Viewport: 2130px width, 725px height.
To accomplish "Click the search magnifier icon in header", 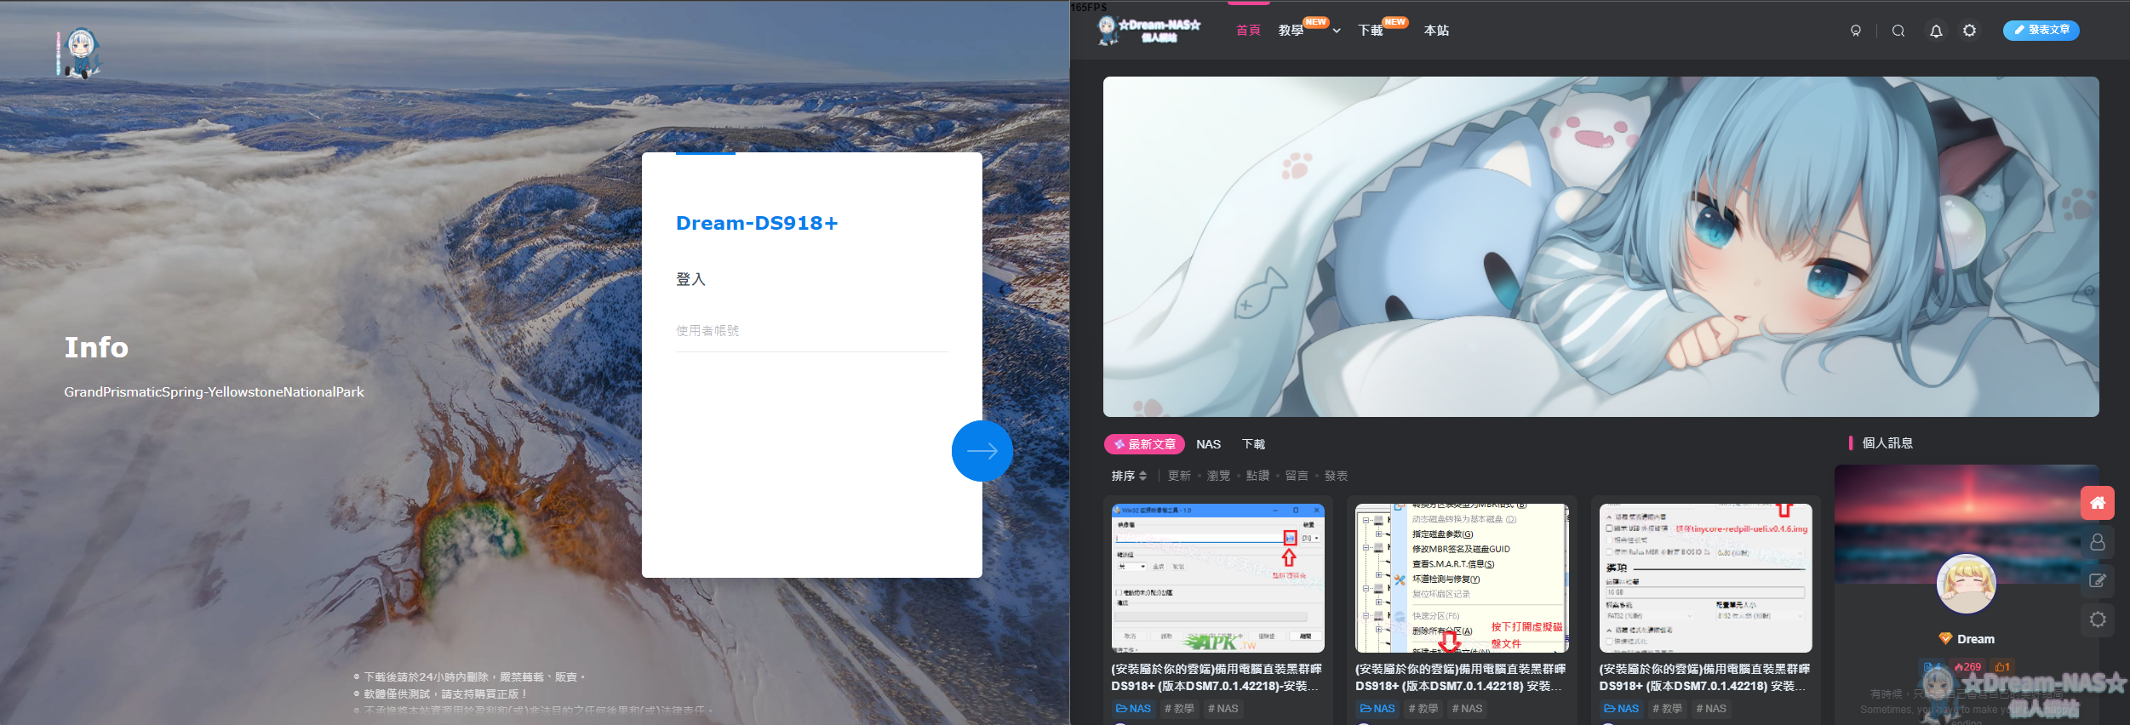I will 1898,31.
